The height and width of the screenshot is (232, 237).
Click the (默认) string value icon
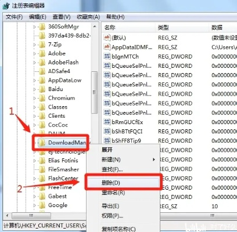tap(107, 37)
